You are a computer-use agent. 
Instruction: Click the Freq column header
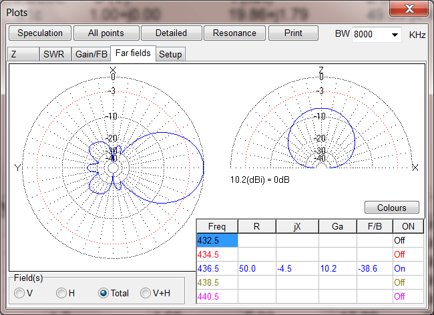[217, 226]
